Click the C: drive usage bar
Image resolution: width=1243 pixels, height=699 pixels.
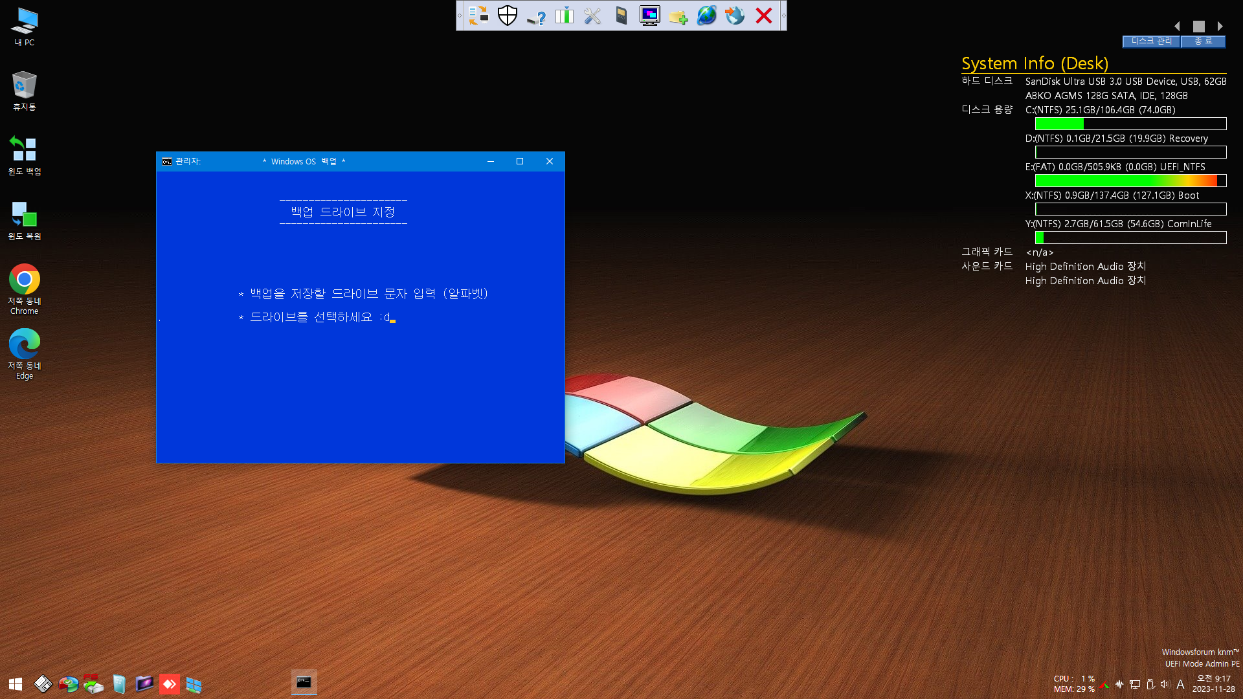(1130, 124)
